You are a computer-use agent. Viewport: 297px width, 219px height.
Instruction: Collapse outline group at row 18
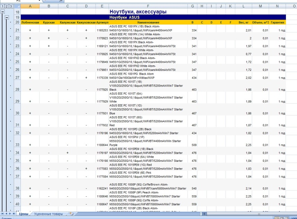[3, 12]
